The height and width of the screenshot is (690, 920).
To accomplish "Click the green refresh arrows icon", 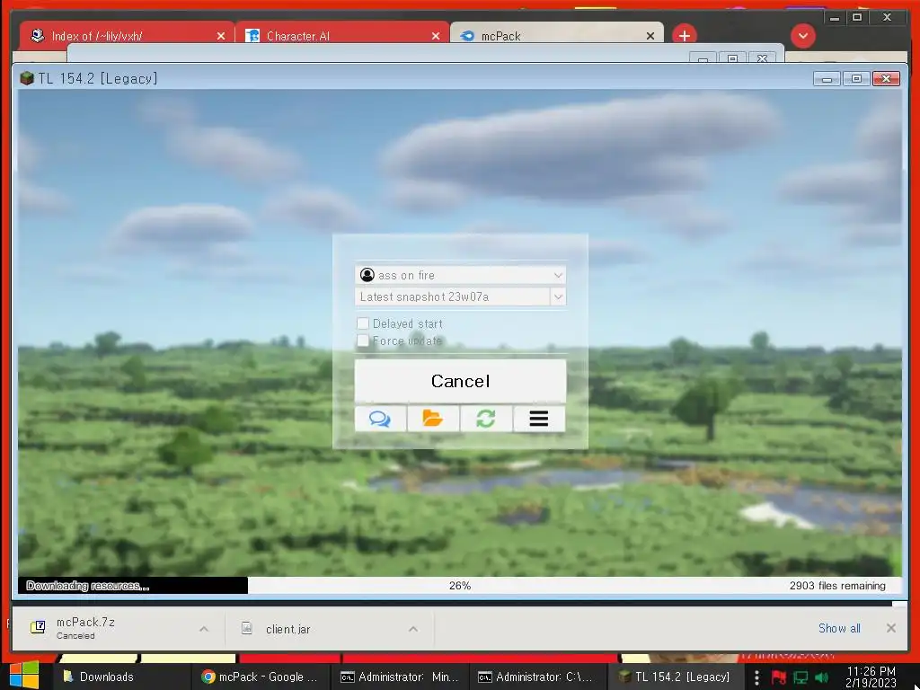I will (486, 419).
